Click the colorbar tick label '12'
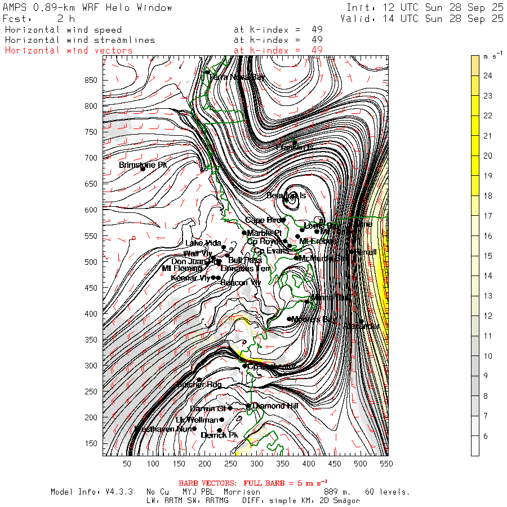Image resolution: width=507 pixels, height=507 pixels. (x=488, y=316)
